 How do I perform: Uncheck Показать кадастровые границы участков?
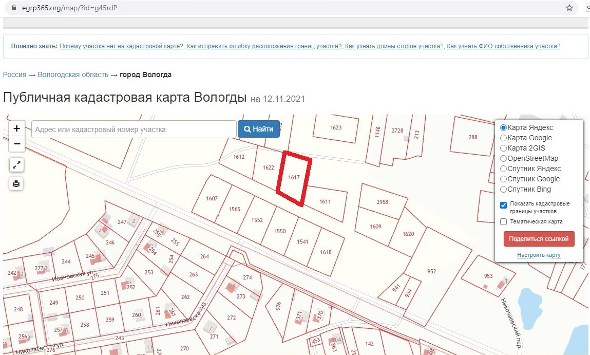[x=504, y=205]
